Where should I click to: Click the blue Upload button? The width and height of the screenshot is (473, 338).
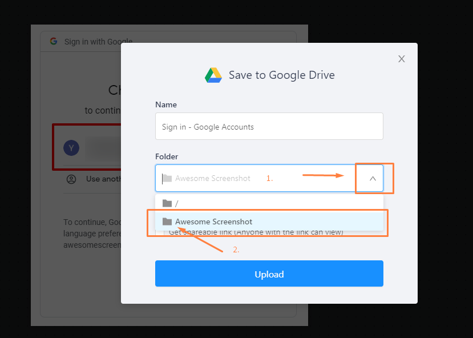tap(269, 273)
